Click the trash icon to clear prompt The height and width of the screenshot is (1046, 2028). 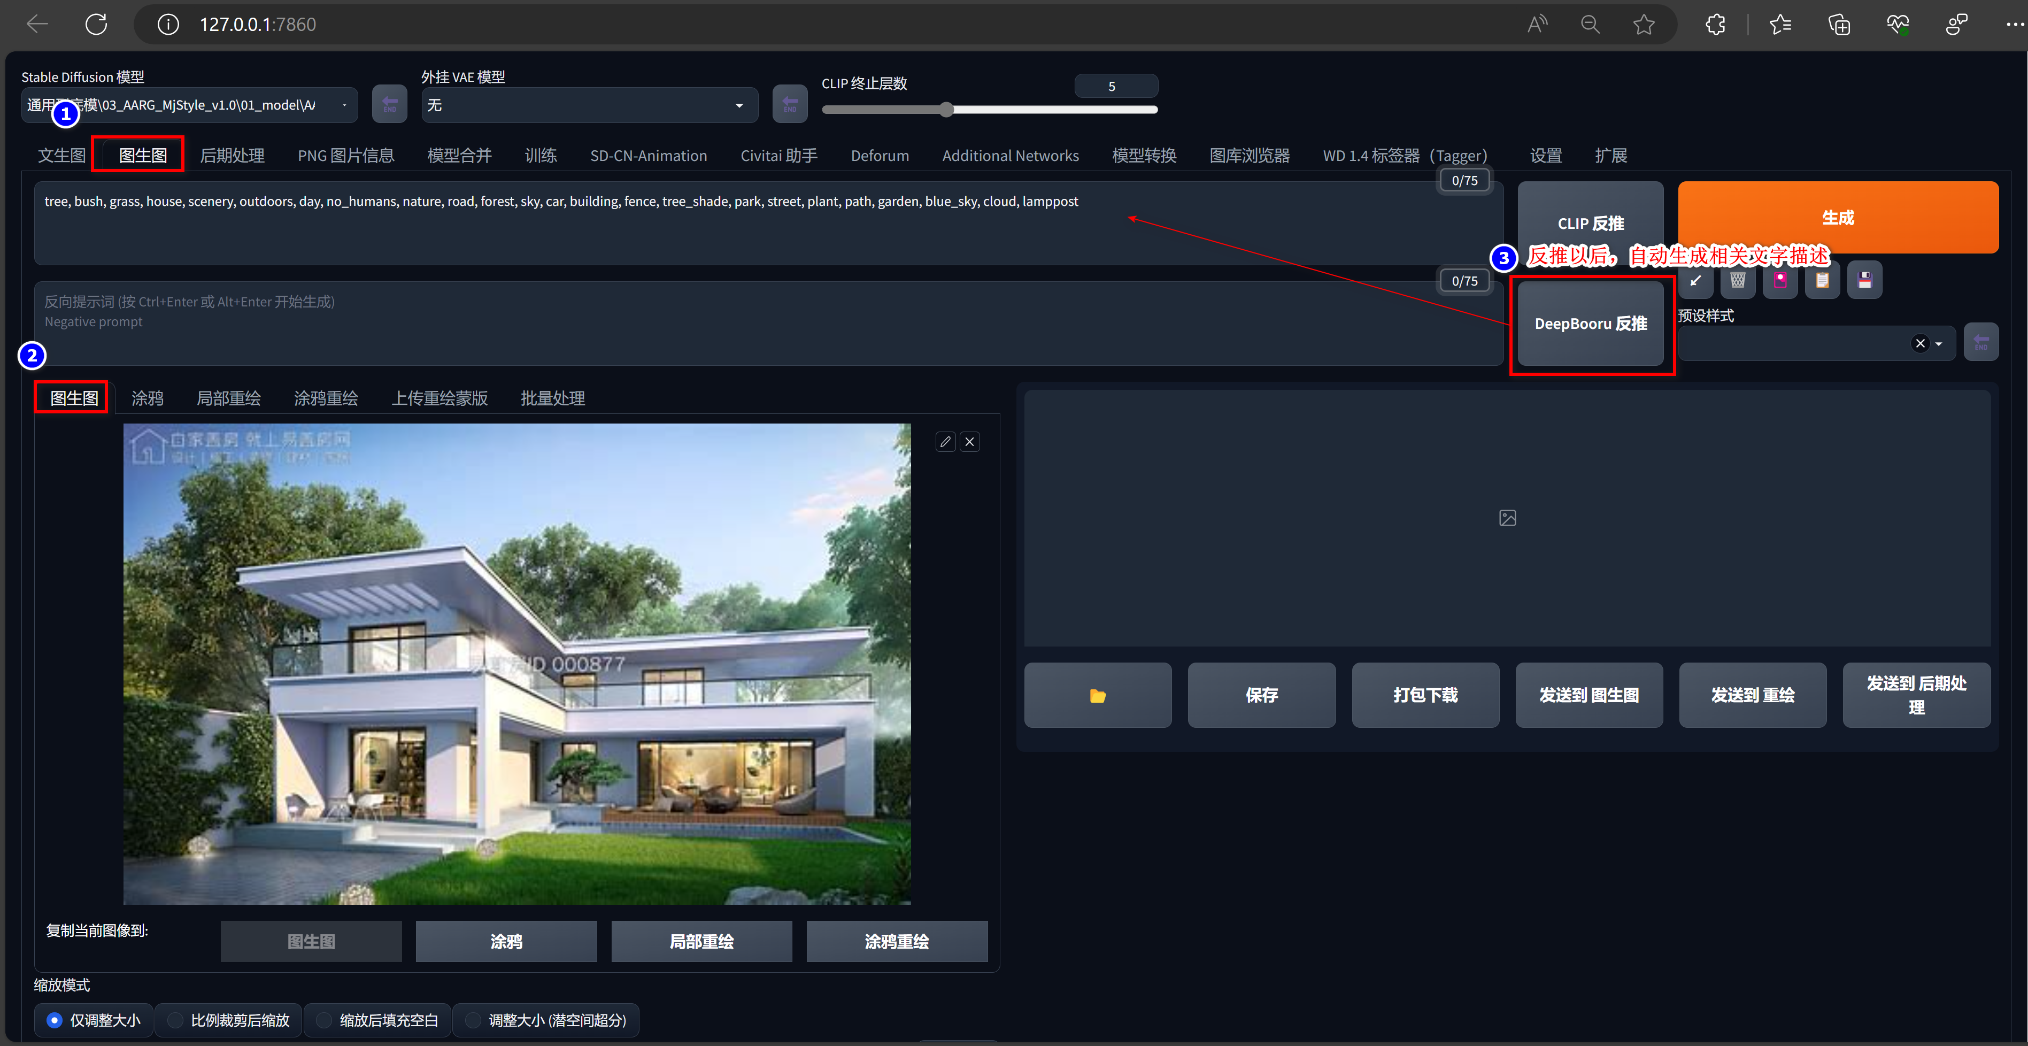pyautogui.click(x=1738, y=280)
